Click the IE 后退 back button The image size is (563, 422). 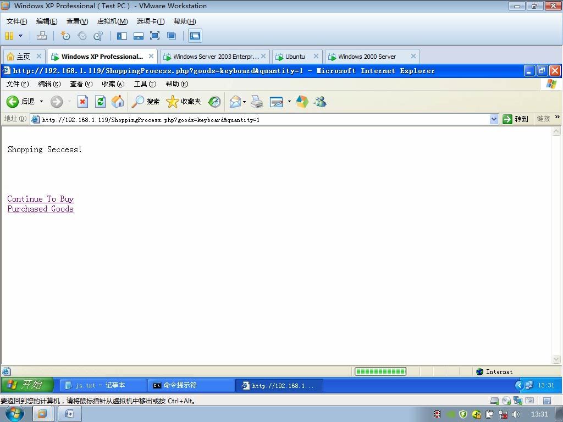[20, 102]
